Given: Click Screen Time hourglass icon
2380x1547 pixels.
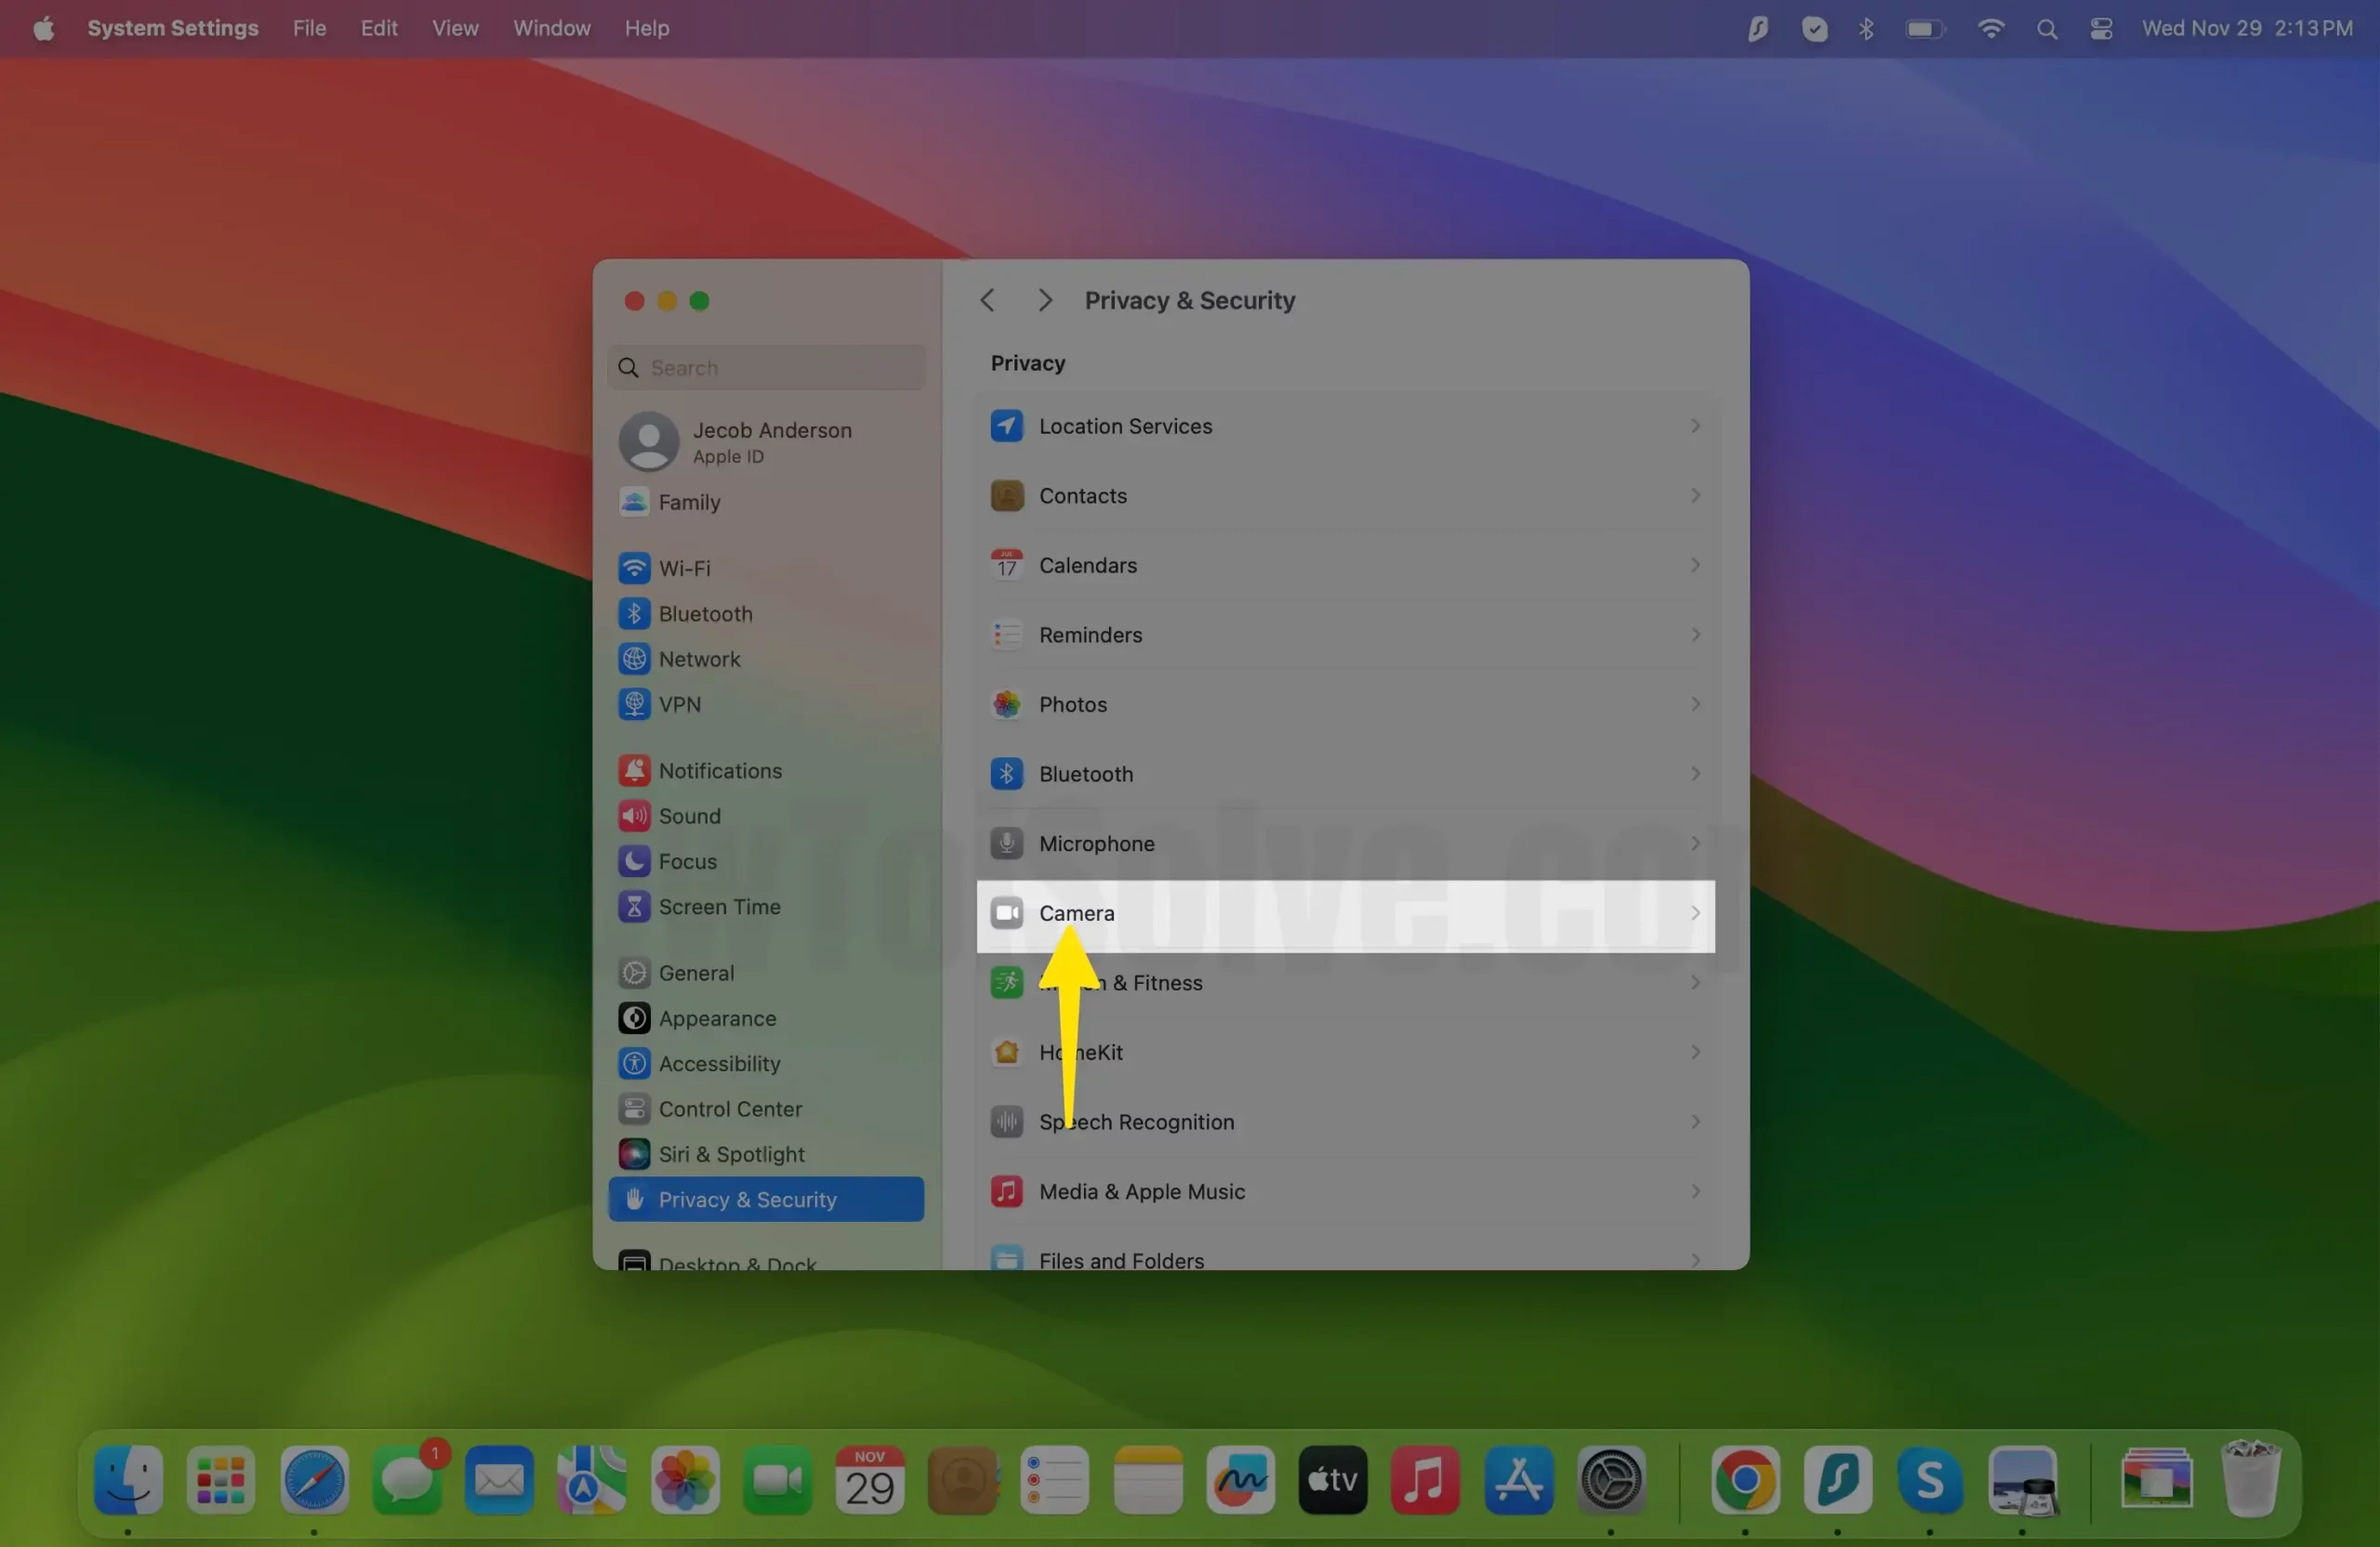Looking at the screenshot, I should pyautogui.click(x=634, y=907).
